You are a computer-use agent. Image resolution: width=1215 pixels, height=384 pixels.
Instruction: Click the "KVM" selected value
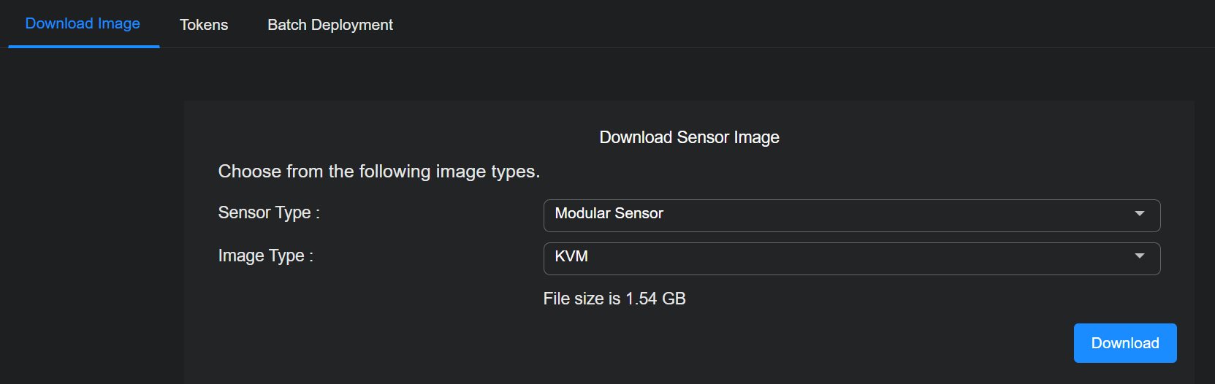pyautogui.click(x=571, y=256)
